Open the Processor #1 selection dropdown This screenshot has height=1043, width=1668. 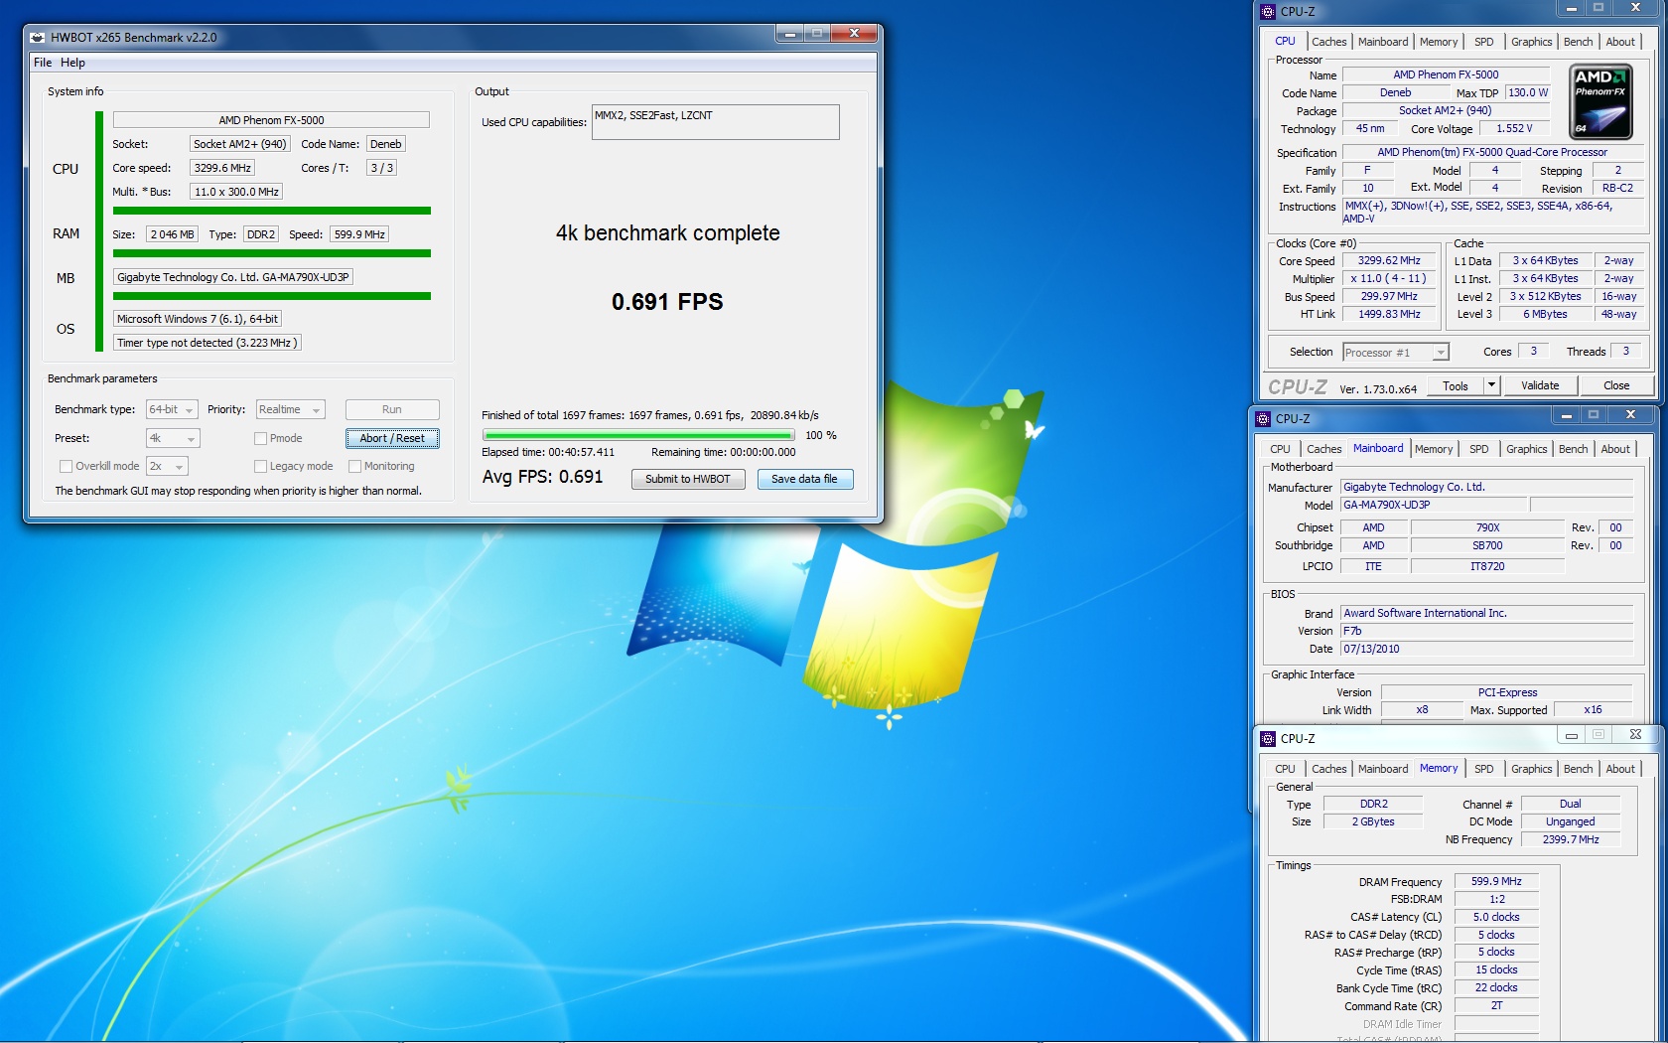click(x=1396, y=353)
